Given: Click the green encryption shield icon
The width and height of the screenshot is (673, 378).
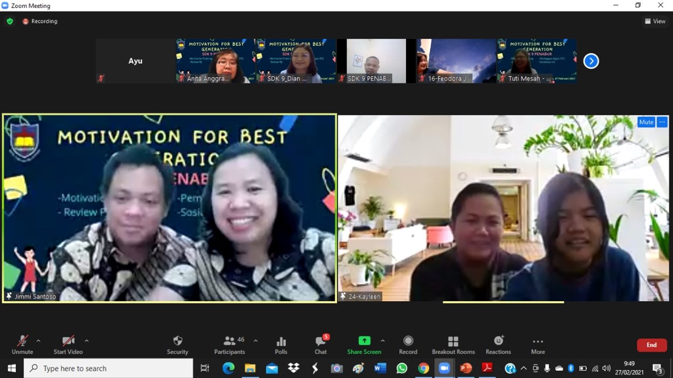Looking at the screenshot, I should 10,21.
